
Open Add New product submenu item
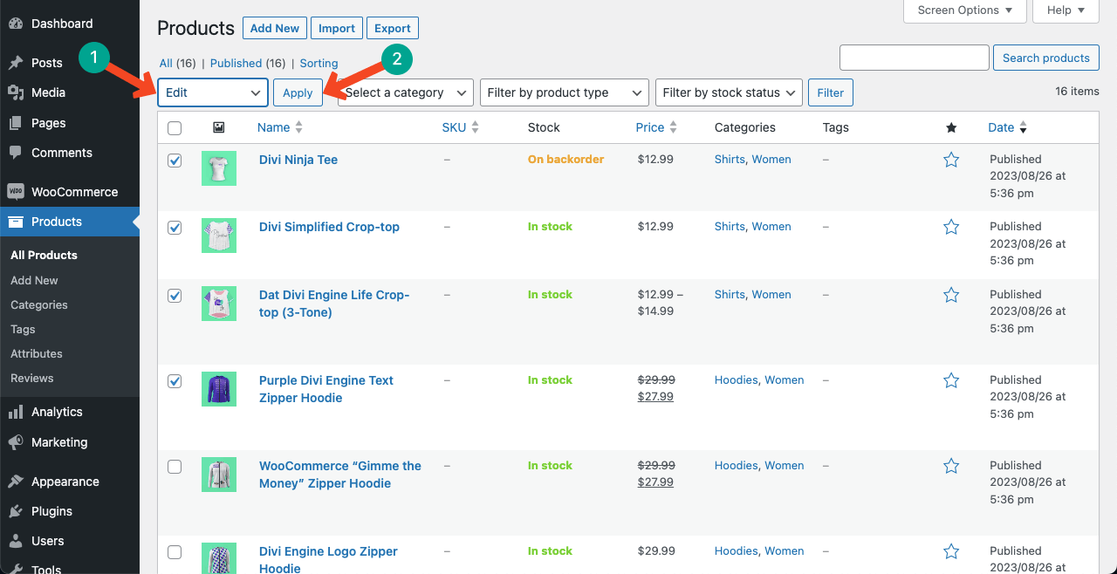click(34, 280)
